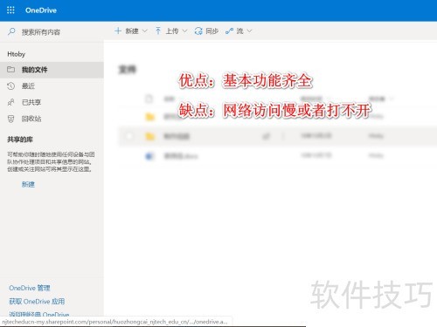This screenshot has height=327, width=437.
Task: Expand the 上传 dropdown chevron
Action: 184,31
